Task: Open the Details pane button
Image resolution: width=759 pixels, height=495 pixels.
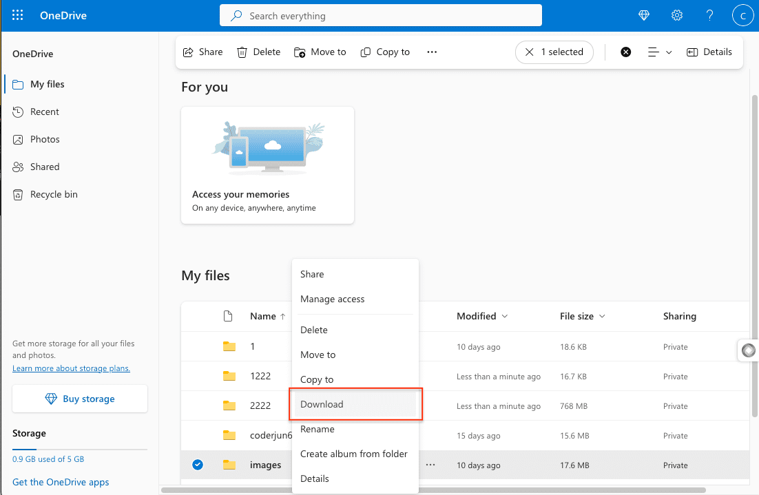Action: tap(709, 52)
